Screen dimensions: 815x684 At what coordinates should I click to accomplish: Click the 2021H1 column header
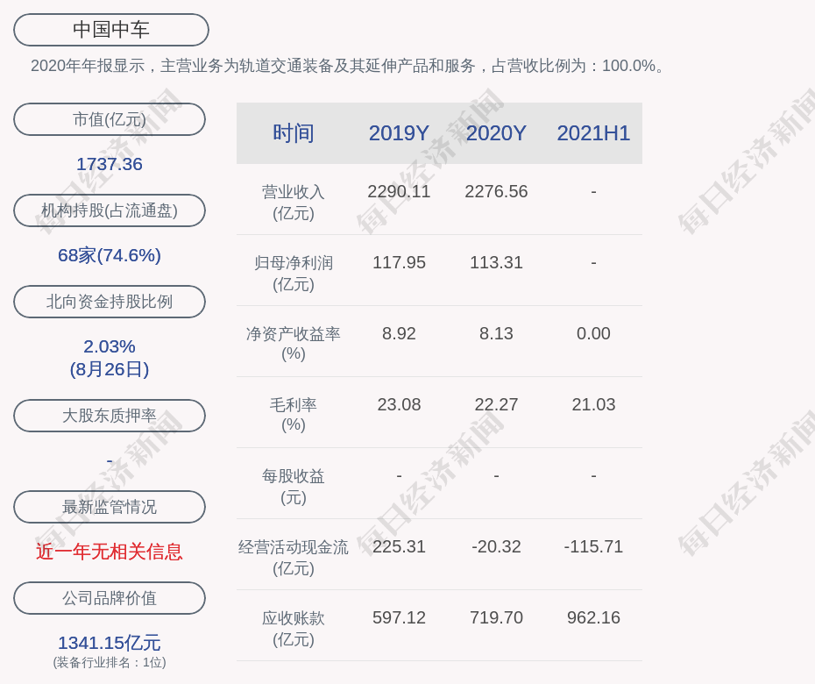coord(593,133)
